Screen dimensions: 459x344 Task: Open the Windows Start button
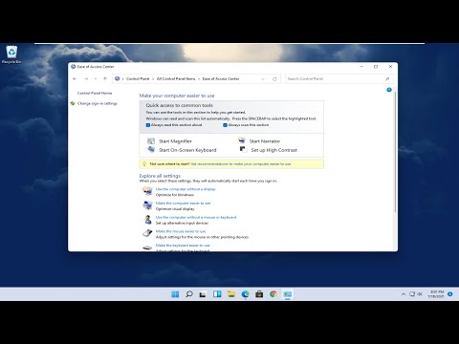pos(175,294)
